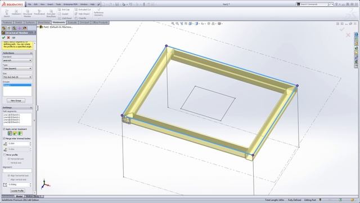This screenshot has height=203, width=360.
Task: Select Group1 in Groups list
Action: click(17, 85)
